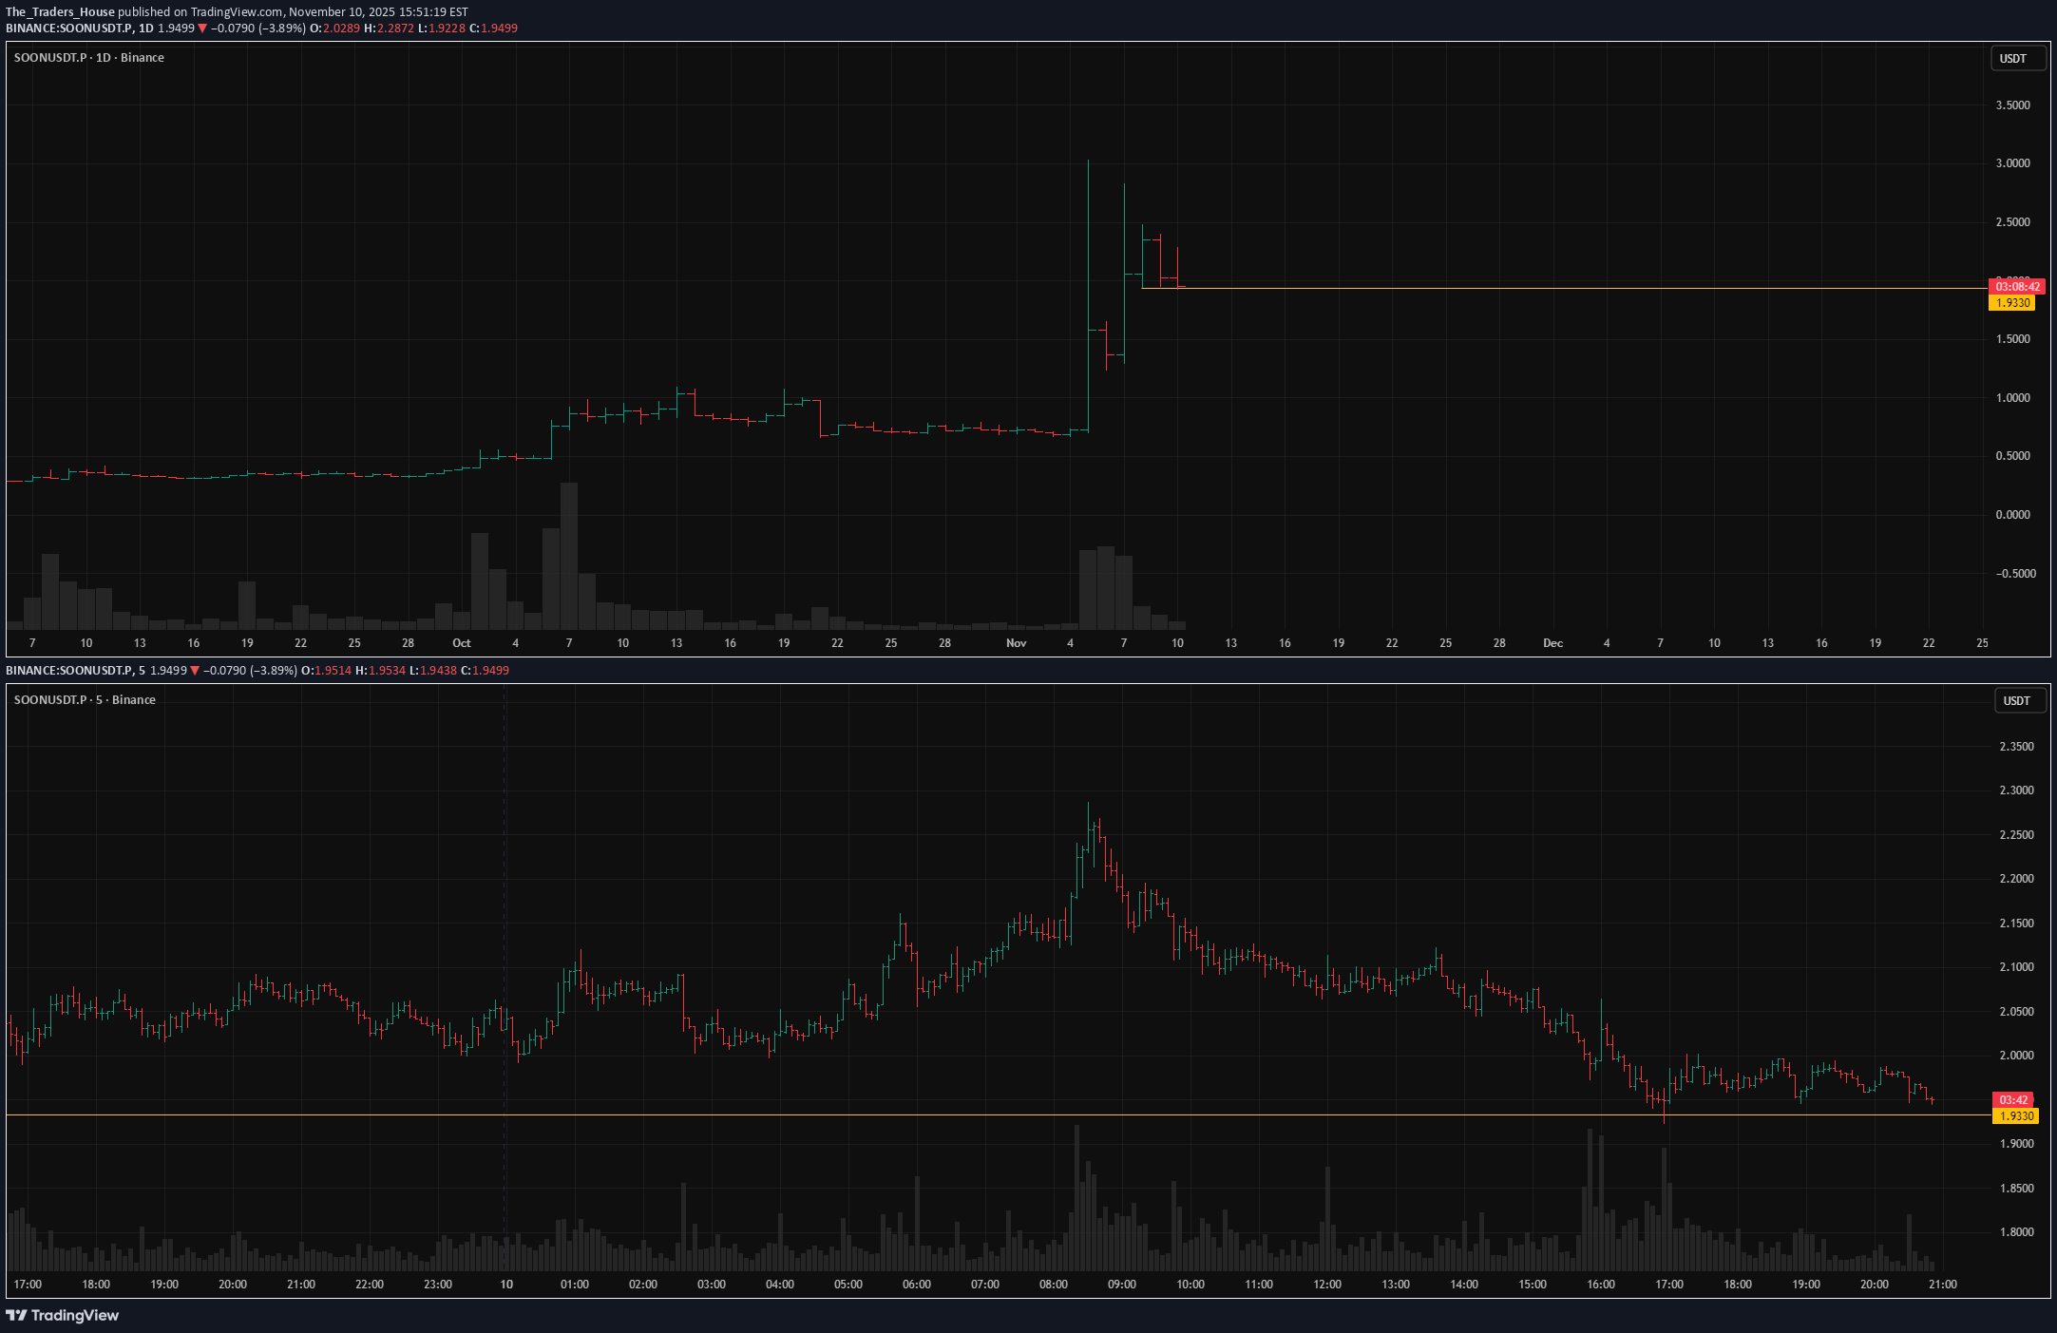The height and width of the screenshot is (1333, 2057).
Task: Click the BINANCE:SOONUSDT.P, 5 header text
Action: tap(75, 671)
